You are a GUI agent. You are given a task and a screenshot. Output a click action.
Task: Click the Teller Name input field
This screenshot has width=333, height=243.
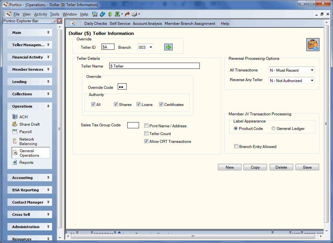pos(155,66)
